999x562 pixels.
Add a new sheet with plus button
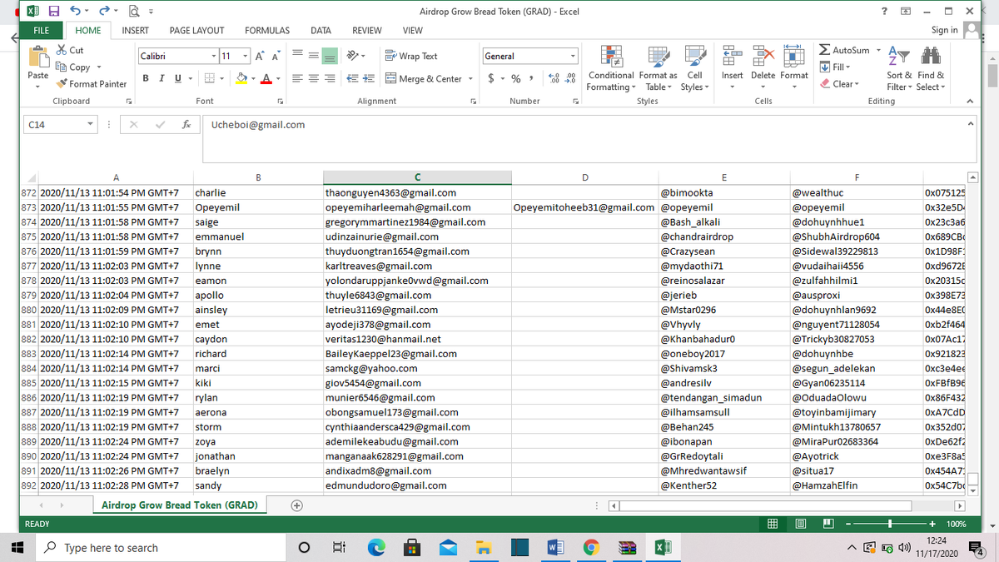coord(296,505)
